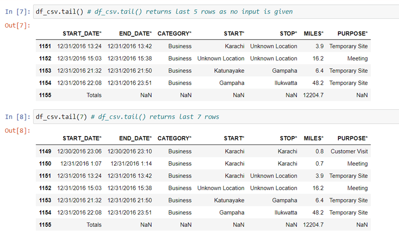Click miles value 0.7 in Out[8] table
This screenshot has width=399, height=234.
pos(320,163)
